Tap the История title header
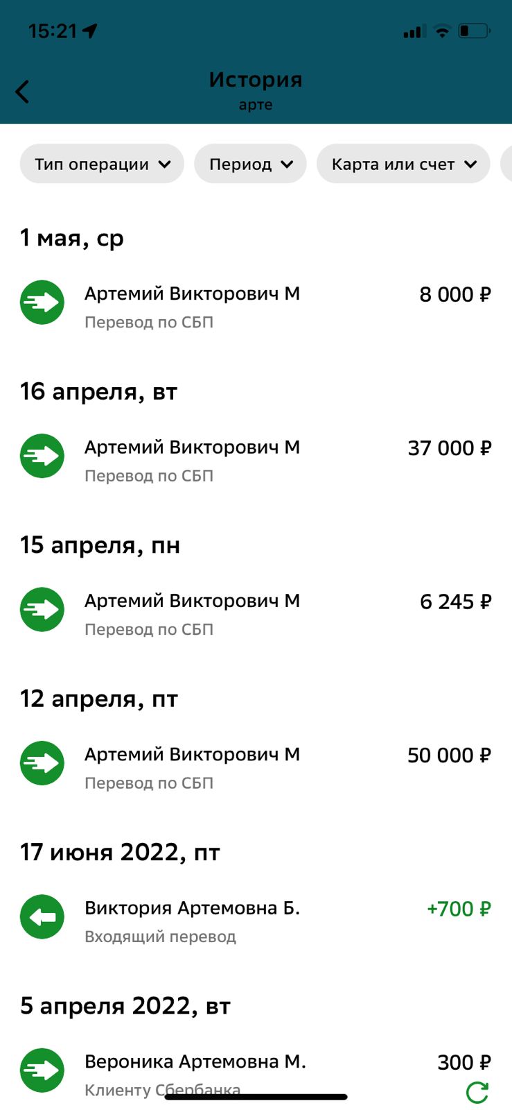This screenshot has height=1110, width=512. click(256, 80)
